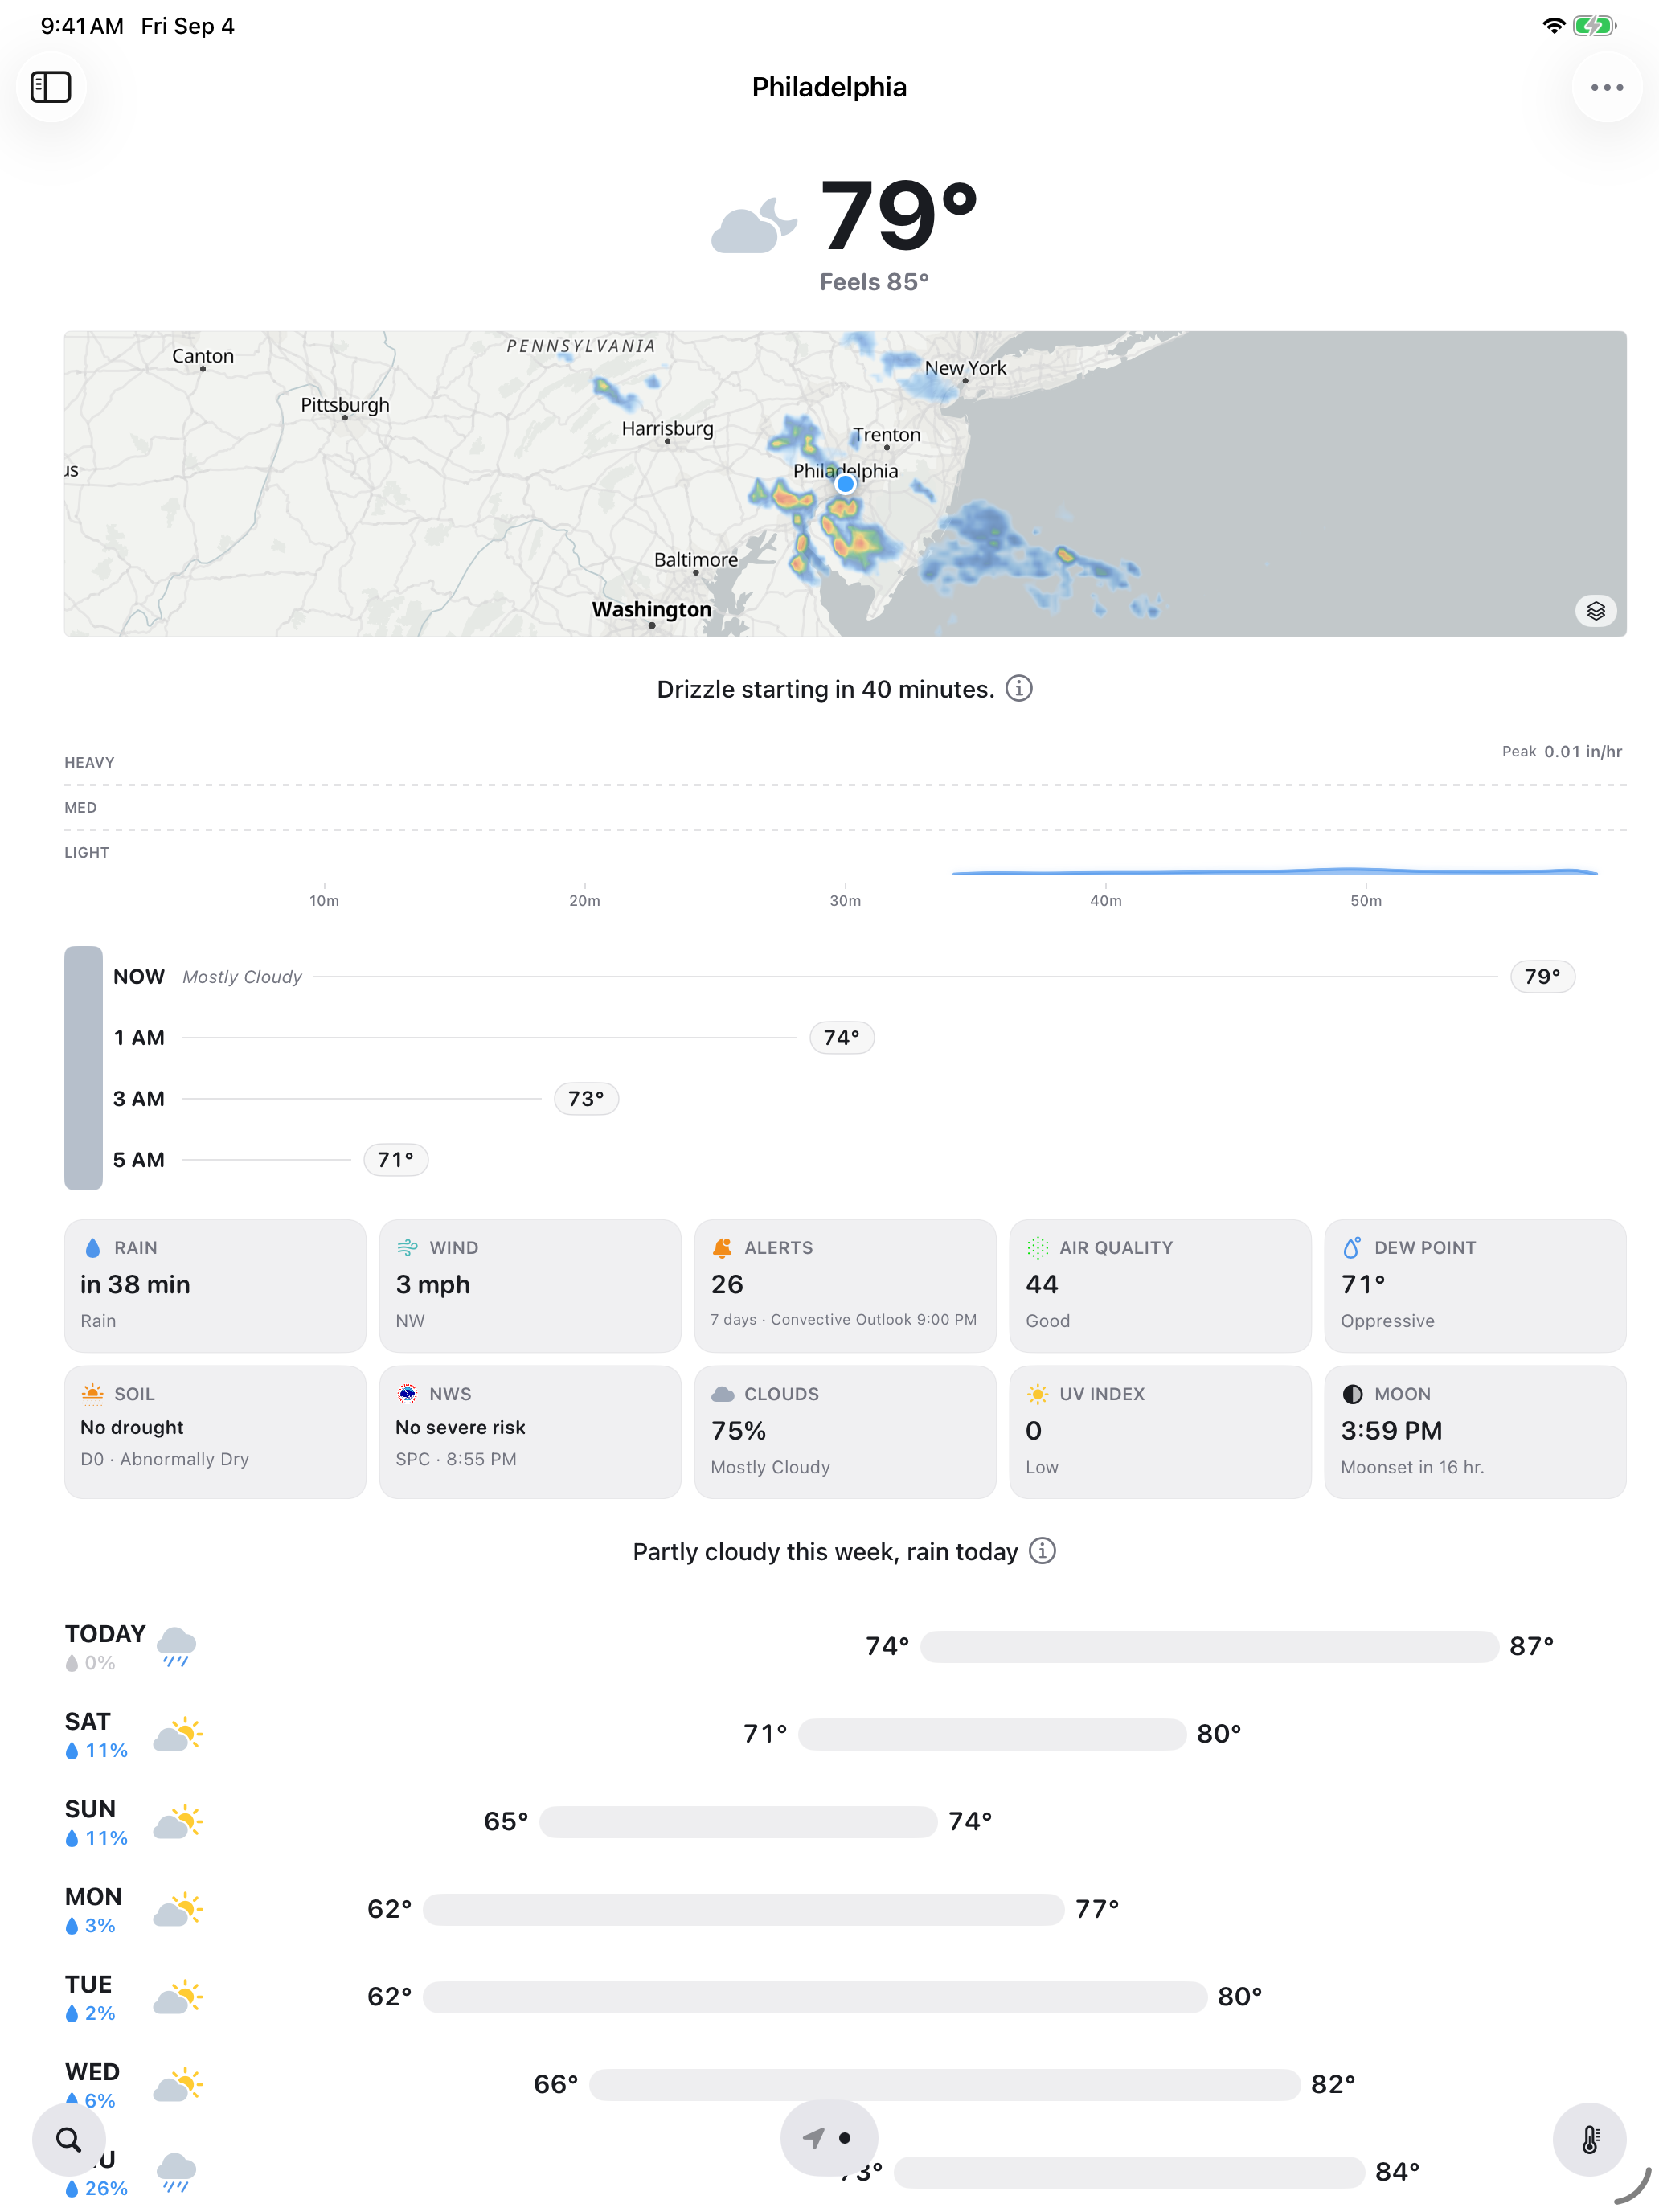Tap the UV Index sun icon
This screenshot has height=2212, width=1659.
(1037, 1393)
